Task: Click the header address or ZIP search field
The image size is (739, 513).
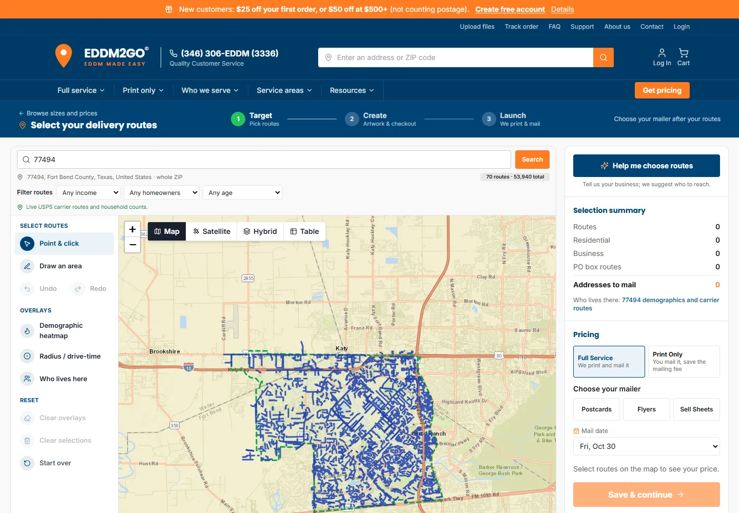Action: (456, 57)
